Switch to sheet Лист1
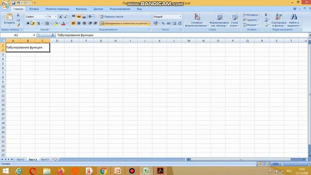The image size is (311, 175). point(20,159)
